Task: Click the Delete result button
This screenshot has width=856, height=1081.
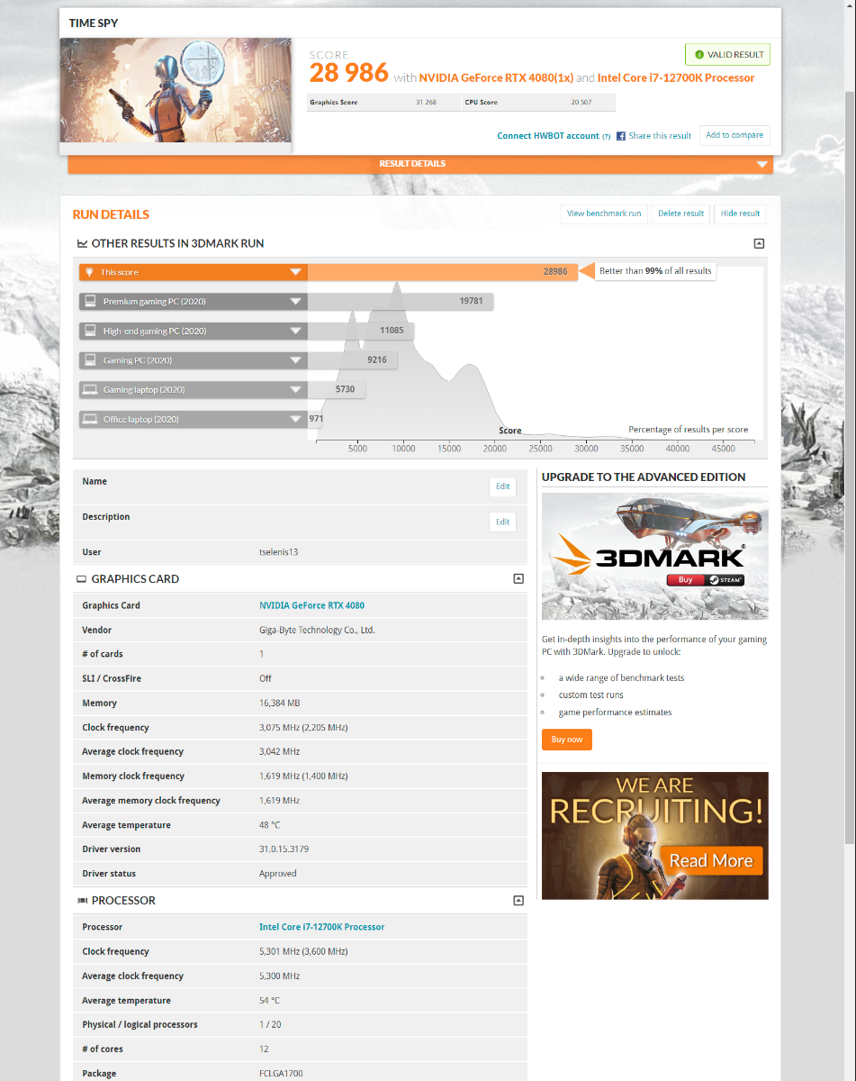Action: click(x=680, y=213)
